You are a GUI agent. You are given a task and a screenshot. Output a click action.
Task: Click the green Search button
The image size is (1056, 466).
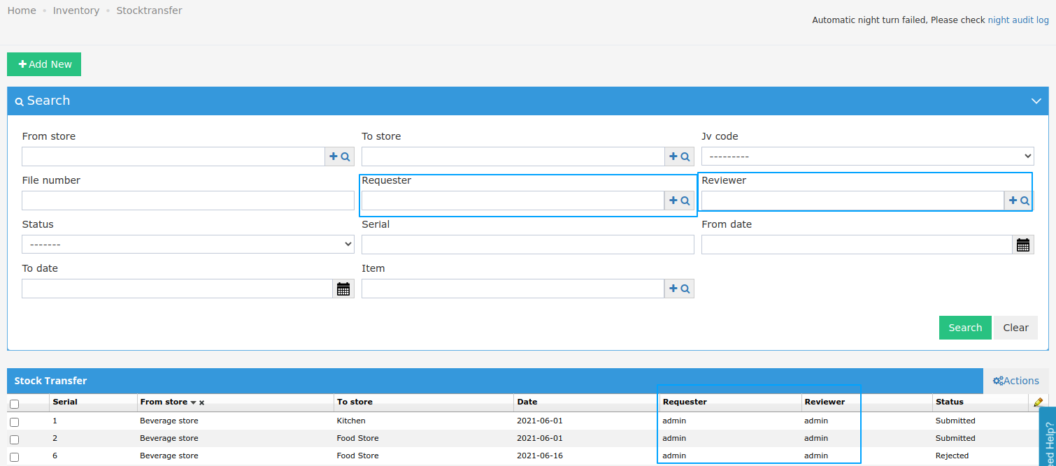965,328
